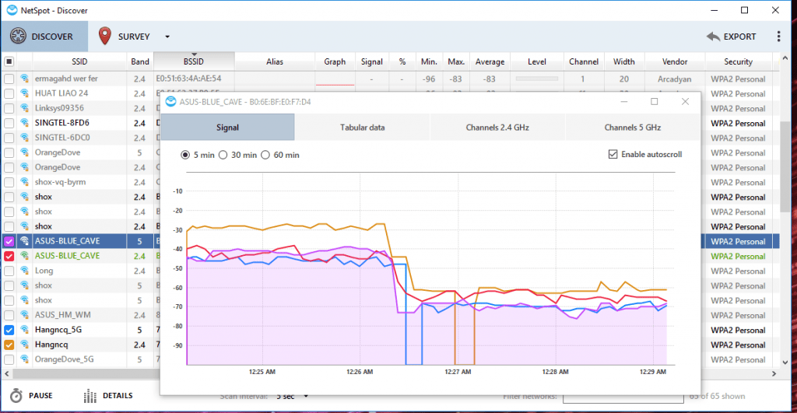Check the HUAT LIAO 24 checkbox
This screenshot has width=797, height=413.
(x=9, y=93)
